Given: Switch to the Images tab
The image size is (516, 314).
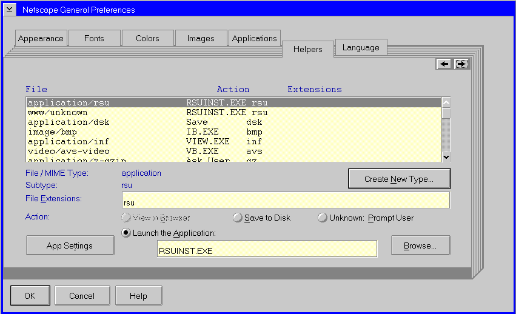Looking at the screenshot, I should pos(201,39).
